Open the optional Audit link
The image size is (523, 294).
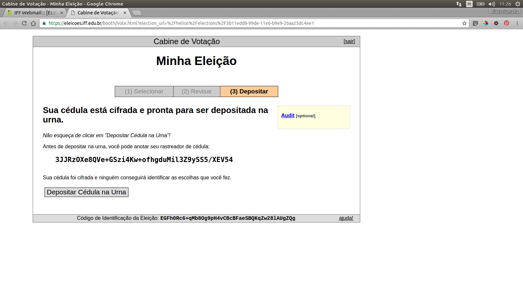coord(288,115)
